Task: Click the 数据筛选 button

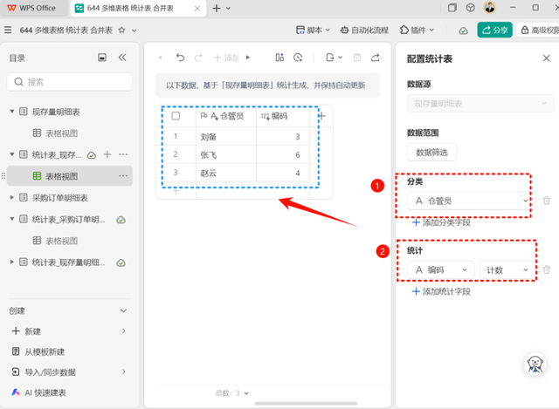Action: 431,153
